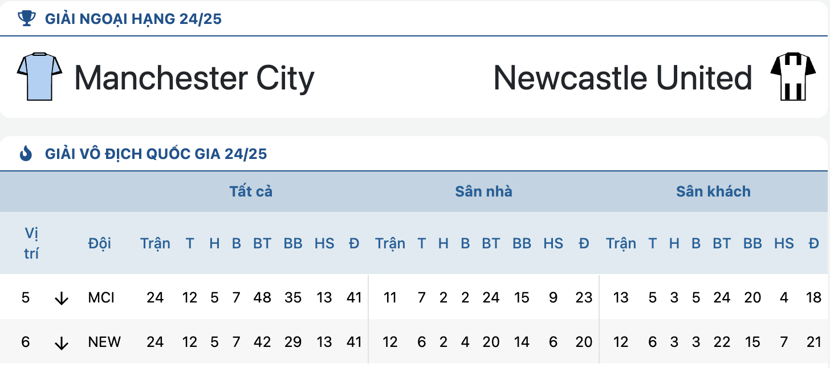830x368 pixels.
Task: Click the Đội column header
Action: tap(100, 243)
